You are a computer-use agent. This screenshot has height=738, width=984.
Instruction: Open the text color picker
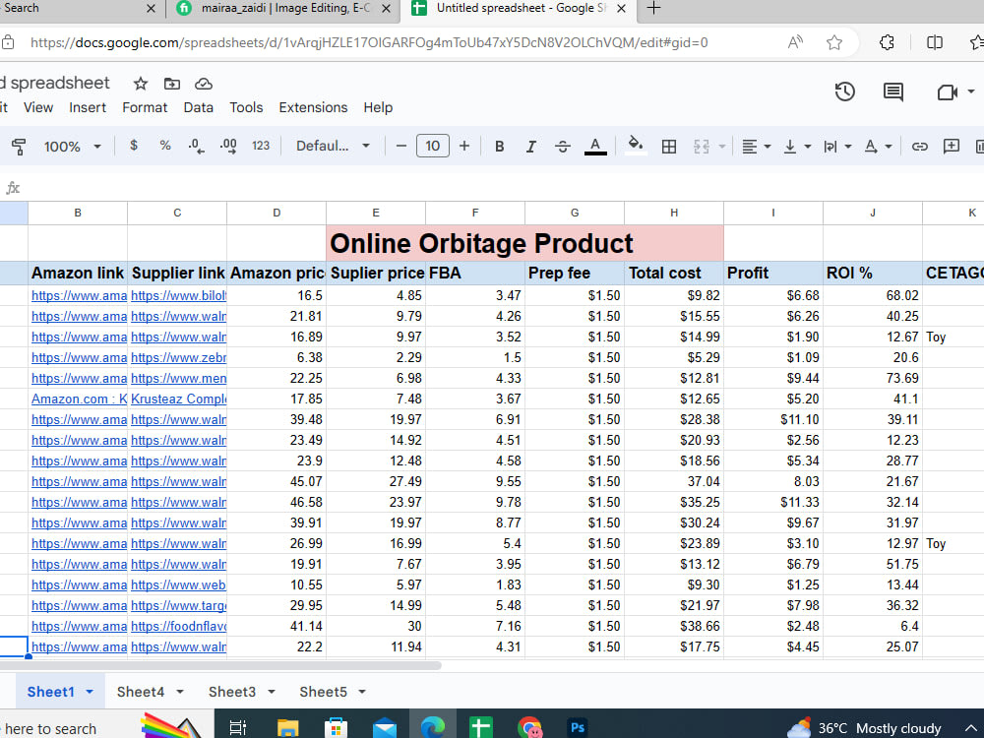click(595, 147)
